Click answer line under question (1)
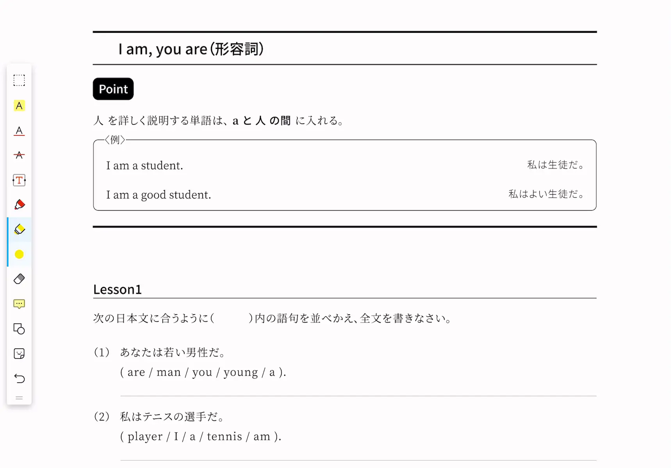Image resolution: width=671 pixels, height=468 pixels. [358, 396]
